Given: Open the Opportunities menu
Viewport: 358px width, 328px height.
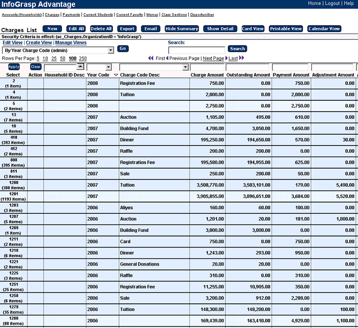Looking at the screenshot, I should coord(202,14).
